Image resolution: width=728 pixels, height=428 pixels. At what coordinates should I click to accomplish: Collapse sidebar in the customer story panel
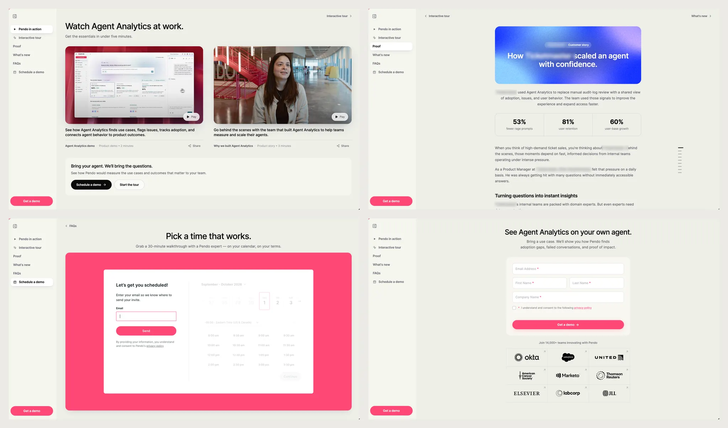click(374, 16)
